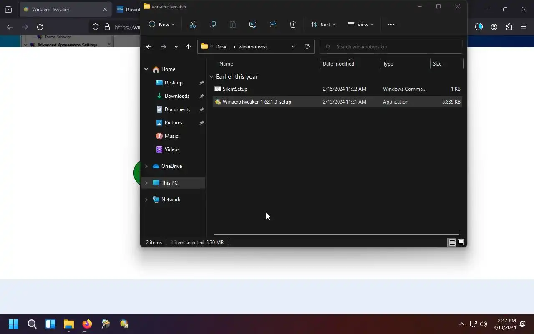Expand the OneDrive tree node

tap(146, 166)
